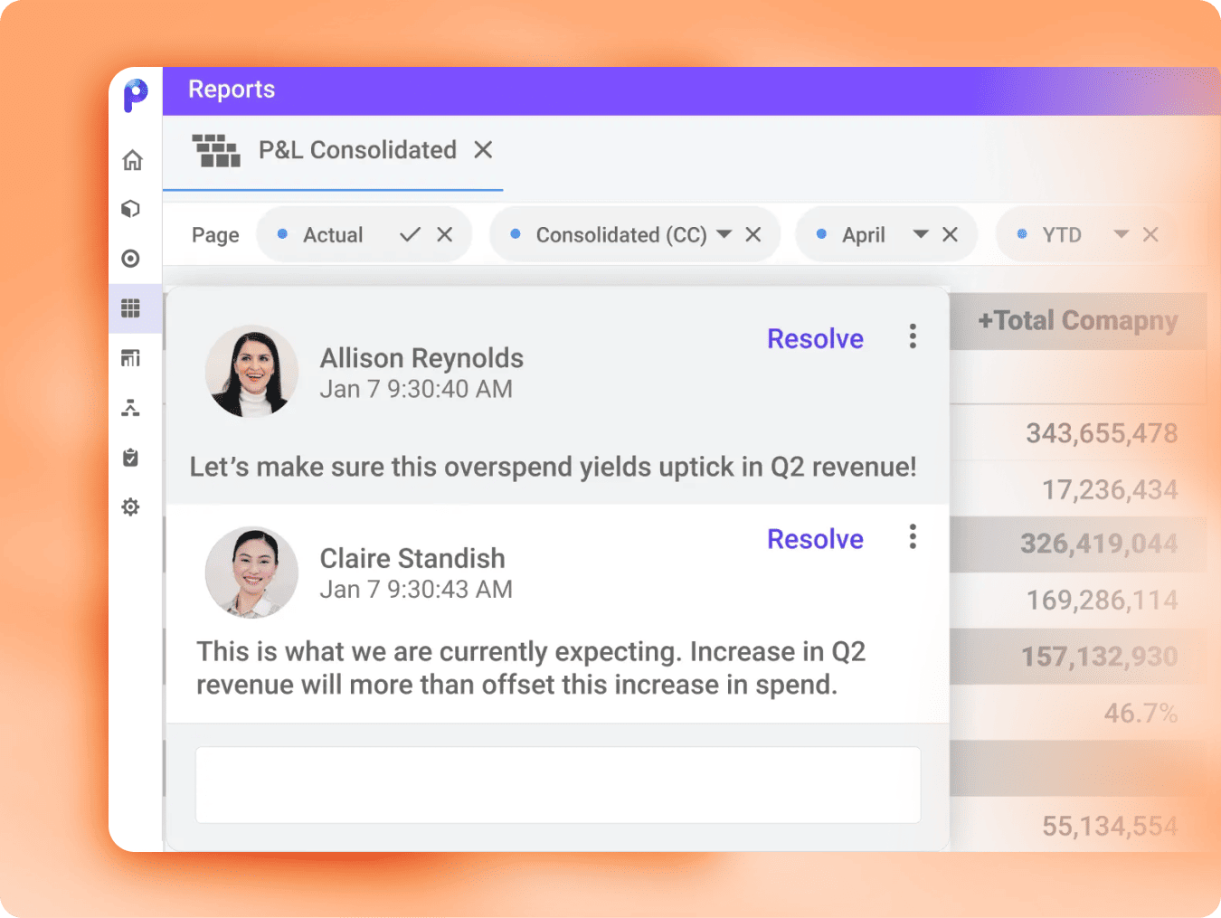Expand the Consolidated (CC) dropdown
1221x918 pixels.
point(724,234)
